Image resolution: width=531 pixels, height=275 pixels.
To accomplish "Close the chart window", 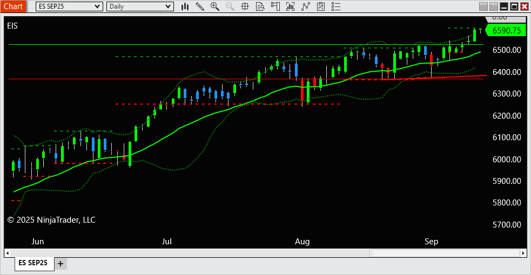I will (524, 6).
